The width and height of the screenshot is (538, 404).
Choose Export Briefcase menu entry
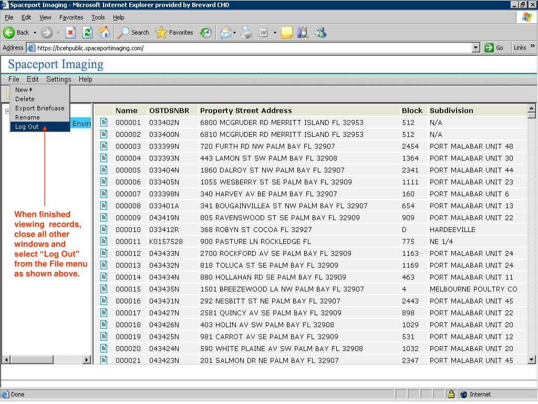click(40, 108)
